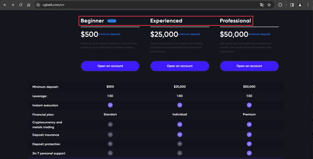Open an account under Experienced plan

[180, 66]
